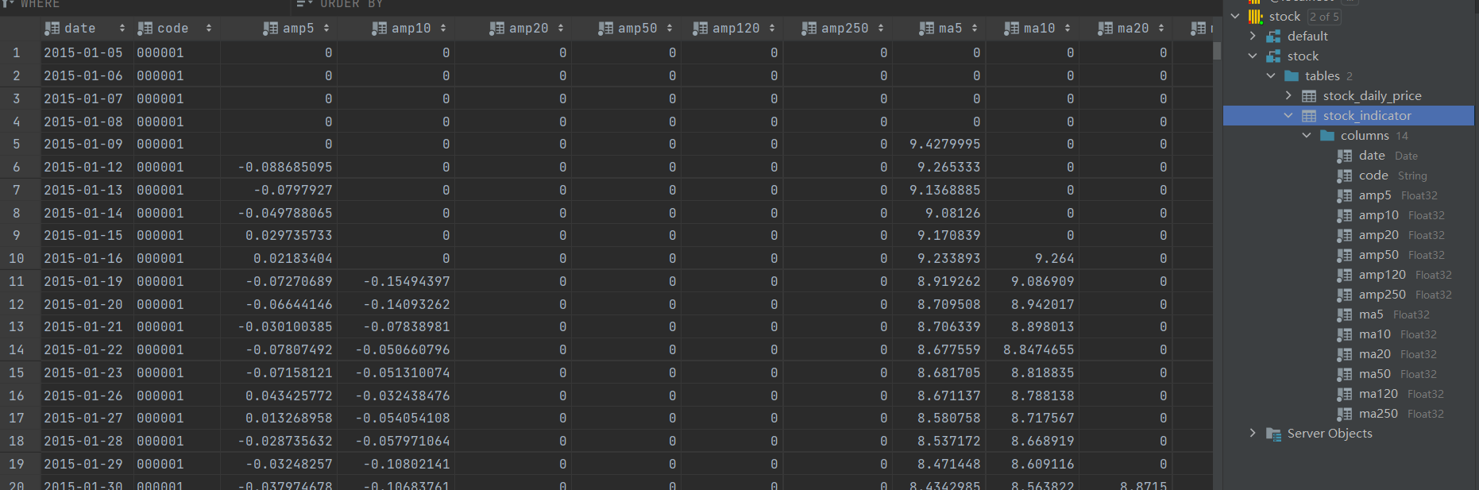
Task: Collapse the columns folder
Action: [x=1307, y=136]
